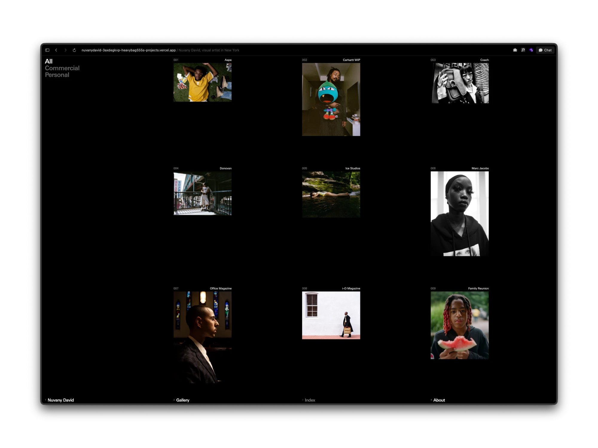This screenshot has width=598, height=448.
Task: Go forward using the right arrow
Action: coord(65,50)
